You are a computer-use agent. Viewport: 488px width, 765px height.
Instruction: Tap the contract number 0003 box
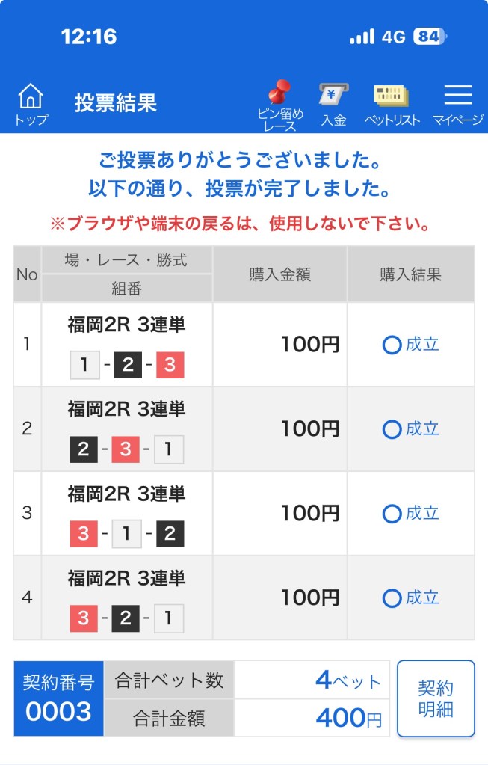click(x=58, y=698)
